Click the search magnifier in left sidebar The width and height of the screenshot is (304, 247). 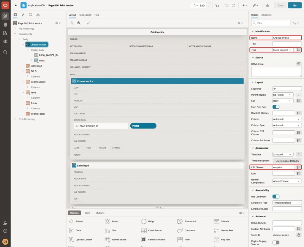(x=5, y=52)
